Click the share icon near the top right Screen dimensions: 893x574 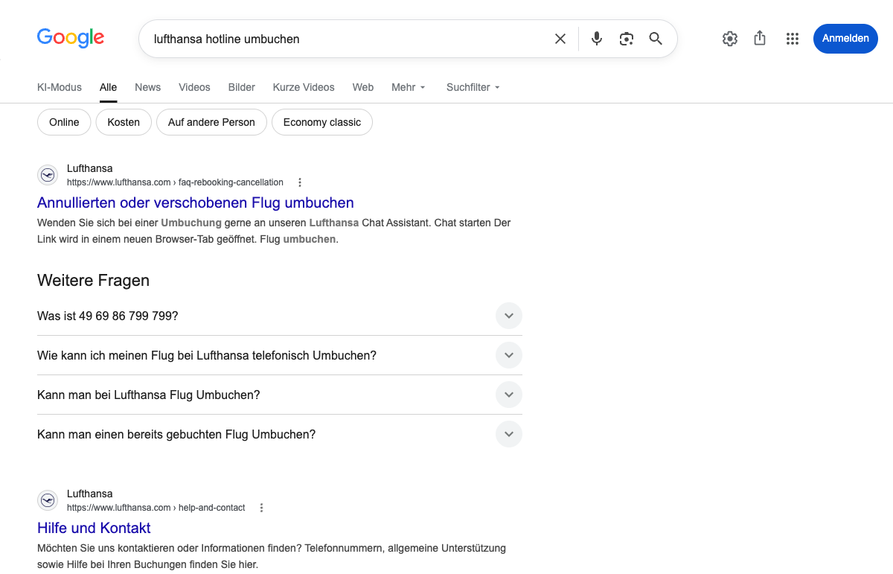pos(760,38)
